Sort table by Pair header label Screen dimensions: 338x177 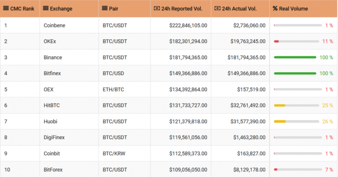[x=114, y=9]
